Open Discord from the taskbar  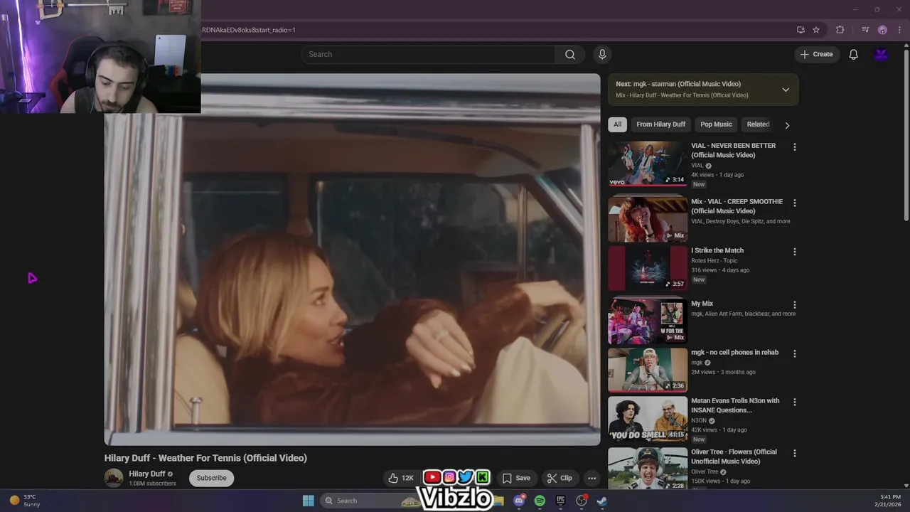tap(519, 501)
